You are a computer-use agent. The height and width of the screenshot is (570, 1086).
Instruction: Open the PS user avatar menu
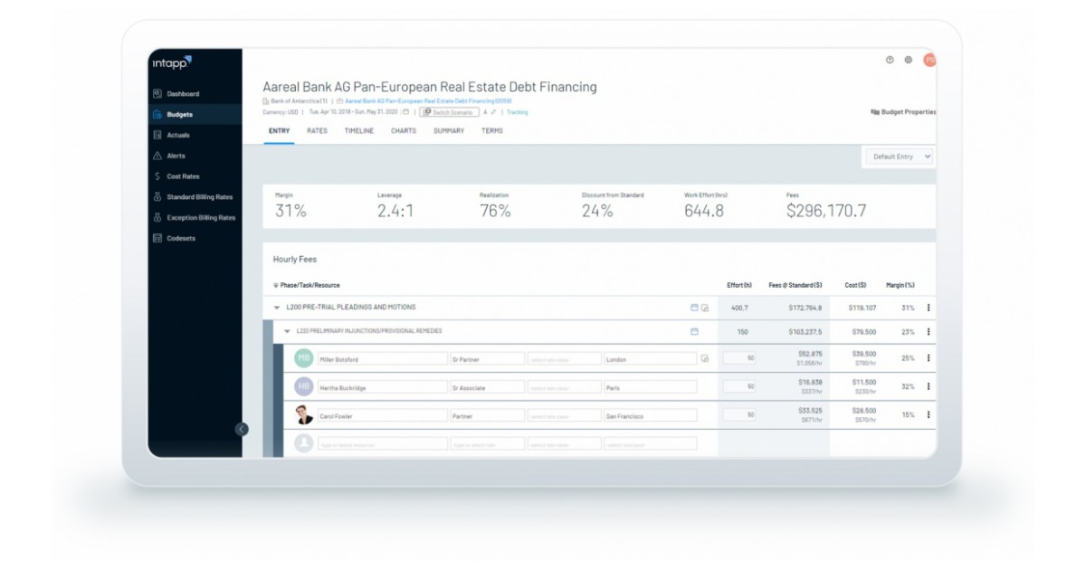(x=929, y=60)
